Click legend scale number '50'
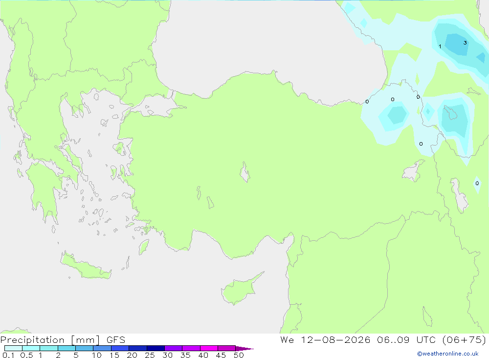 [239, 355]
